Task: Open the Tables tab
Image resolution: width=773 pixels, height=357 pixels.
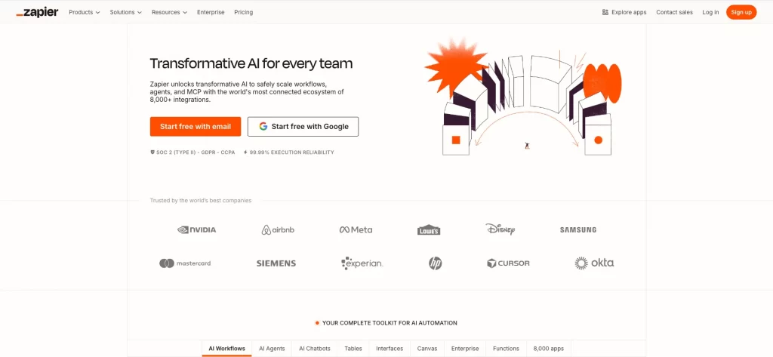Action: coord(353,349)
